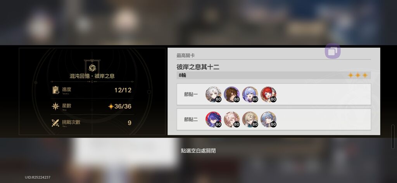Click the 8輪 cycle count bar
The width and height of the screenshot is (397, 183).
click(273, 75)
